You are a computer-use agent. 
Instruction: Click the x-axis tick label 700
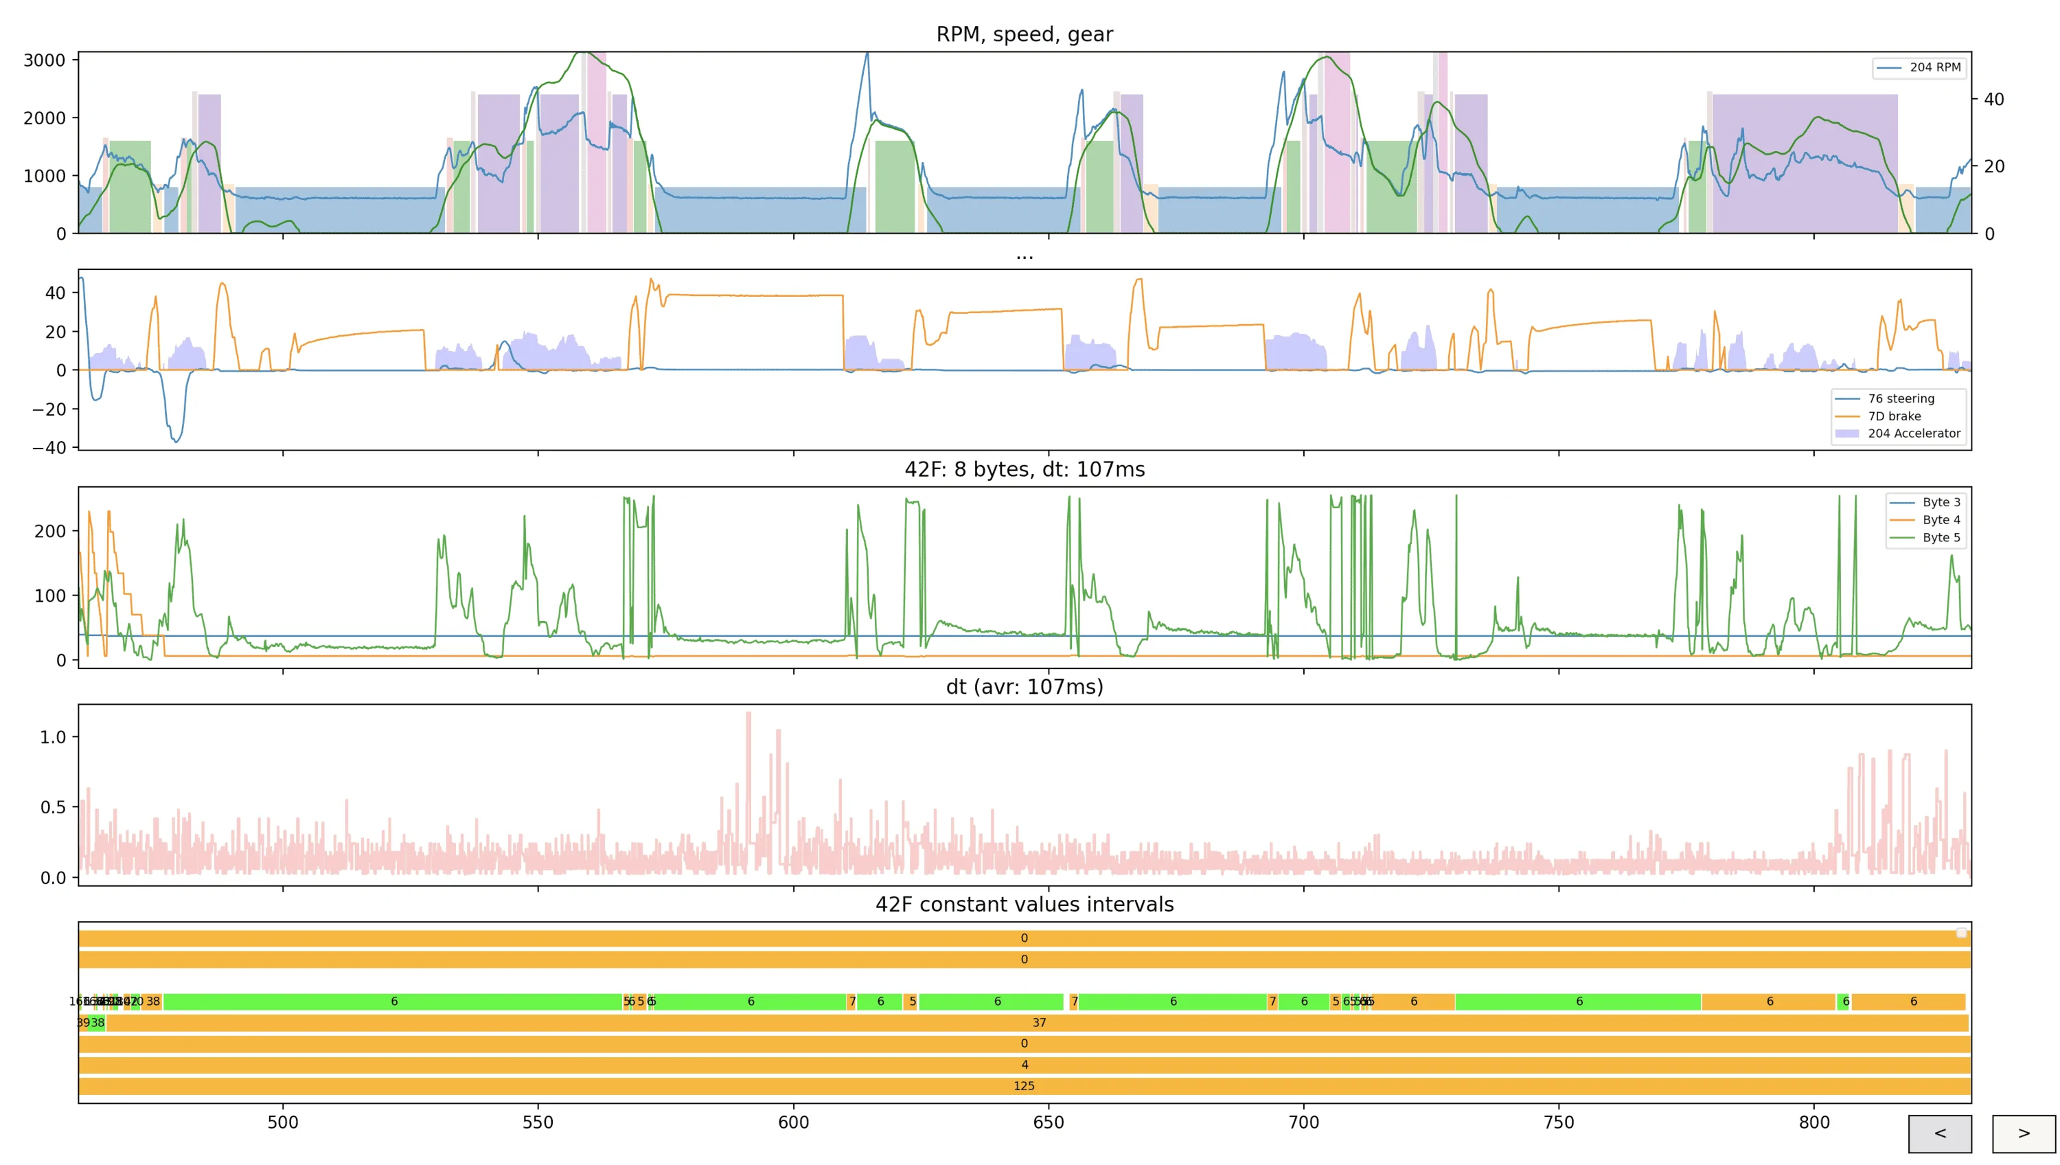(1303, 1122)
